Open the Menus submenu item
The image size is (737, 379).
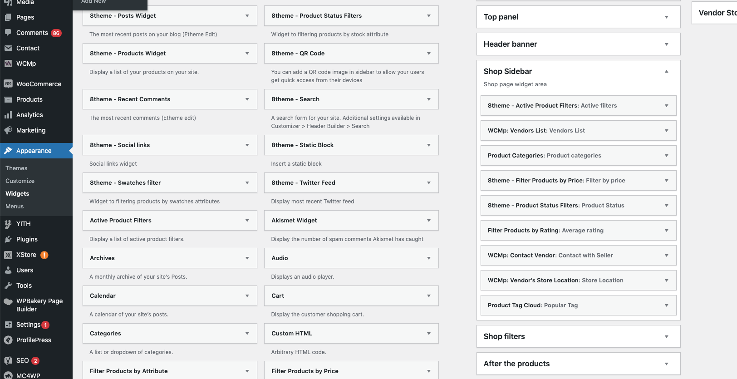click(x=15, y=206)
